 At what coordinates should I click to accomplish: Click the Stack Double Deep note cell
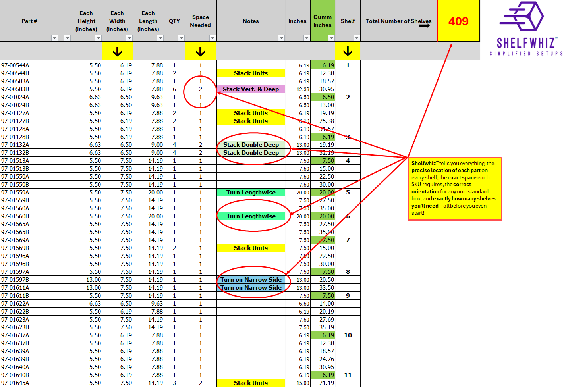(x=251, y=144)
